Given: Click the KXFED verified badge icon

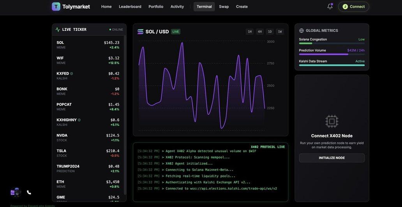Looking at the screenshot, I should point(72,73).
